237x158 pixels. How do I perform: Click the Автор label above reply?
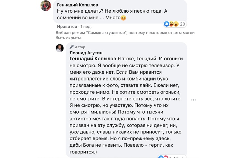pos(80,47)
